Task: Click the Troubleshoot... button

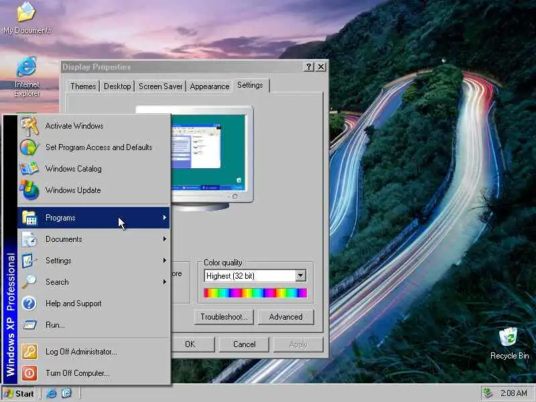Action: [x=224, y=317]
